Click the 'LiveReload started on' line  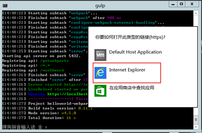point(45,89)
